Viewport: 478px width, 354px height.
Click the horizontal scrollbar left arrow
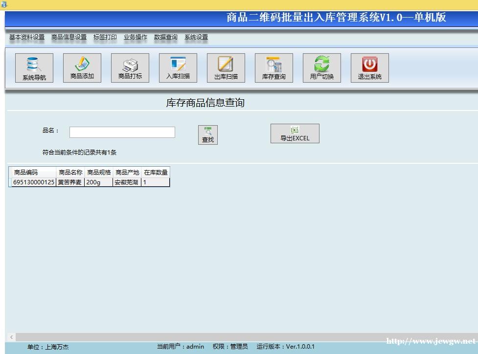tap(12, 337)
